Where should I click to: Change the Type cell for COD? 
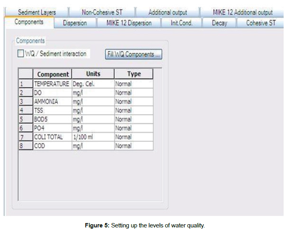pyautogui.click(x=133, y=146)
